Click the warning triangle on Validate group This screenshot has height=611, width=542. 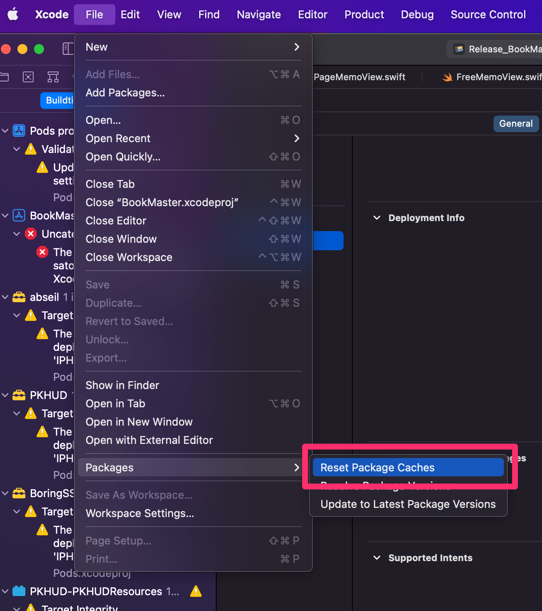[x=30, y=149]
